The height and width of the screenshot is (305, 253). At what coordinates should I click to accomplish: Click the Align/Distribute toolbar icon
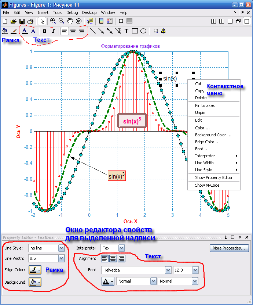[x=164, y=31]
